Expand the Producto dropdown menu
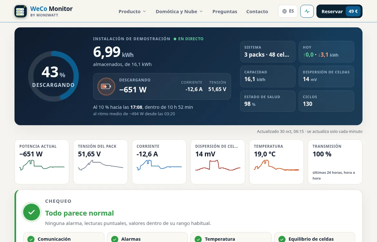 [x=132, y=12]
